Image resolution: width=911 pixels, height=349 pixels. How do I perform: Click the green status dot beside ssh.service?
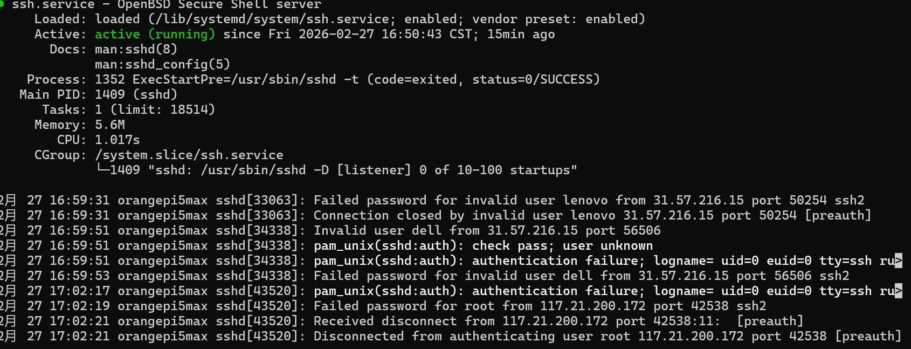click(x=2, y=4)
